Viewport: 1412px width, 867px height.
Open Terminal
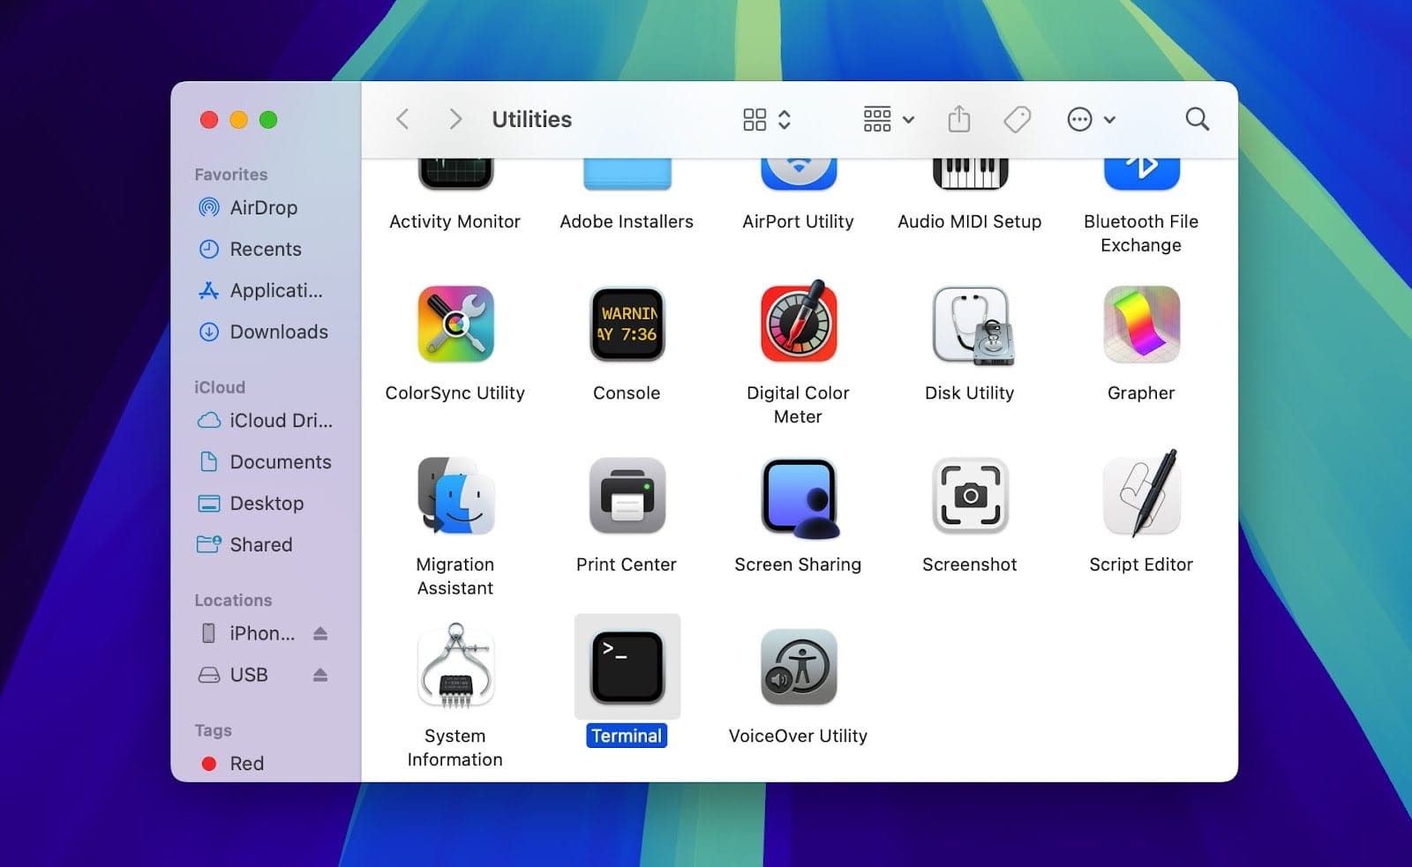pyautogui.click(x=627, y=668)
